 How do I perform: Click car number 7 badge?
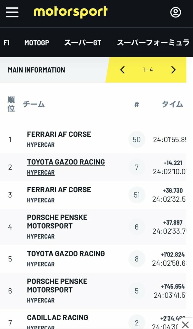137,167
